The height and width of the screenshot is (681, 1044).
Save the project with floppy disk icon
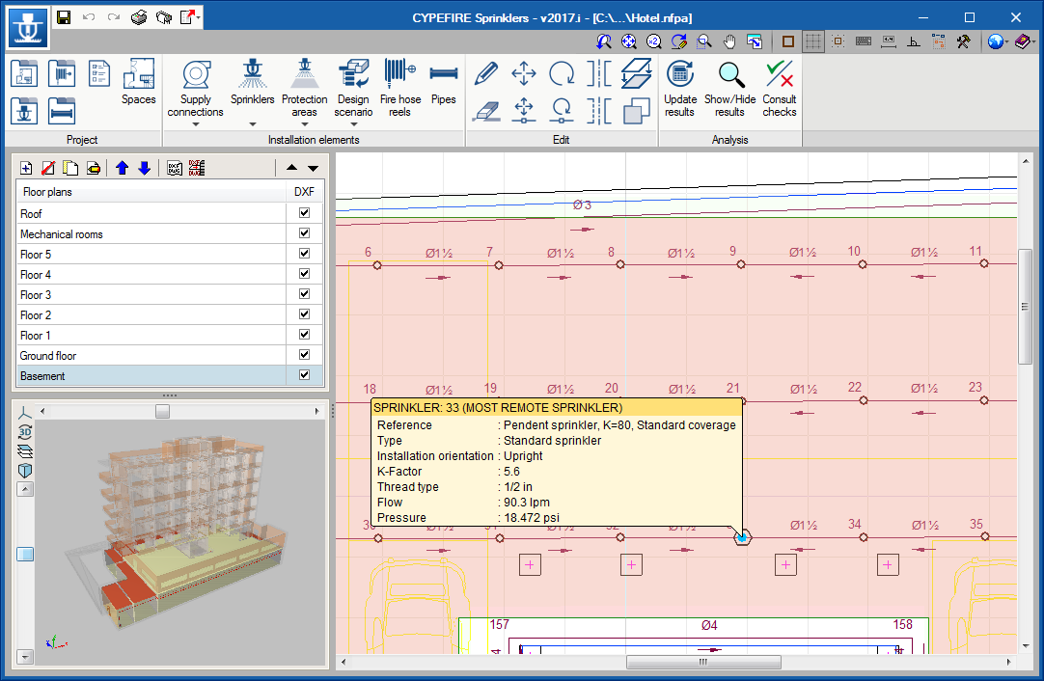pos(64,17)
